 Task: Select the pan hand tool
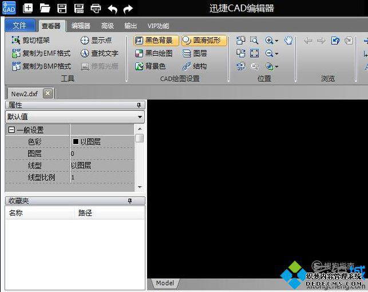click(288, 41)
